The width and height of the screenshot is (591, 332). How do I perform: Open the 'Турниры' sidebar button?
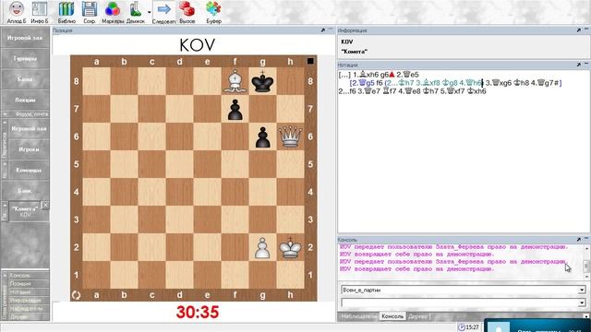click(25, 58)
